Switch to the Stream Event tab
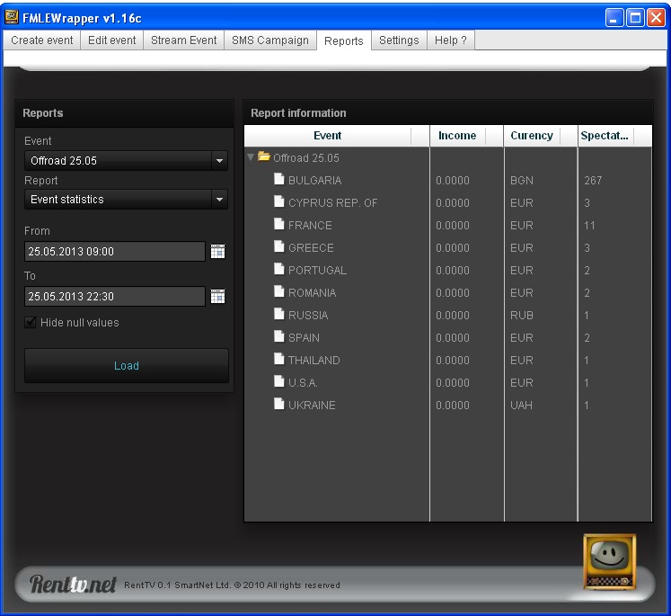The height and width of the screenshot is (616, 671). point(183,40)
